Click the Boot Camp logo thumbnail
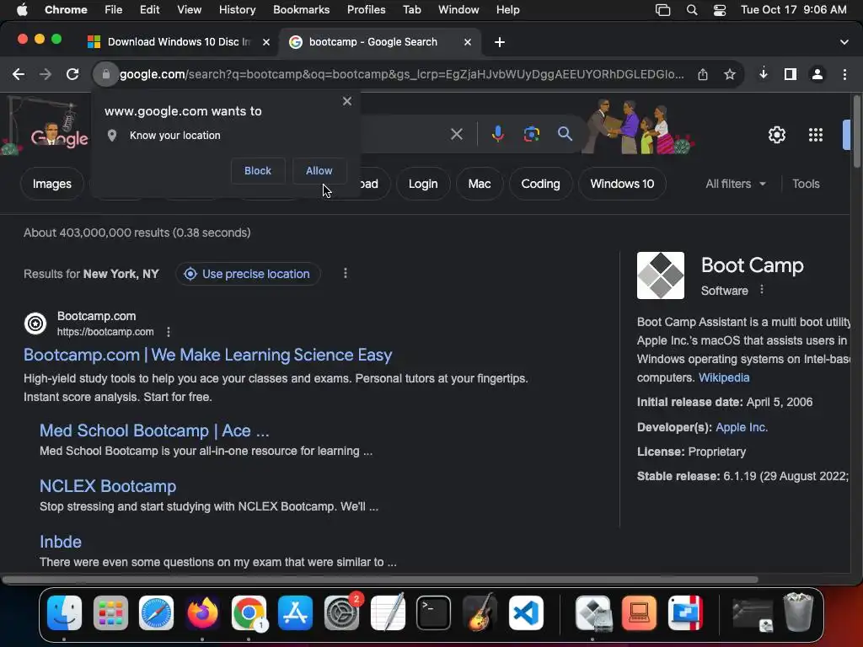The width and height of the screenshot is (863, 647). click(x=661, y=275)
